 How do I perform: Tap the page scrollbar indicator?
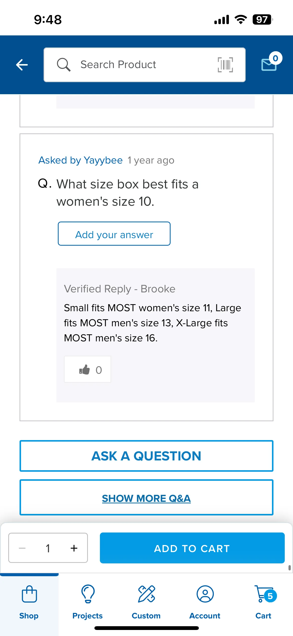tap(289, 568)
